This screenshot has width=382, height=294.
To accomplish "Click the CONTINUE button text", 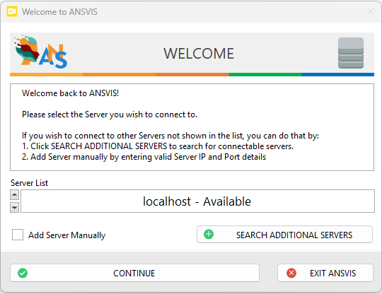I will click(x=134, y=274).
